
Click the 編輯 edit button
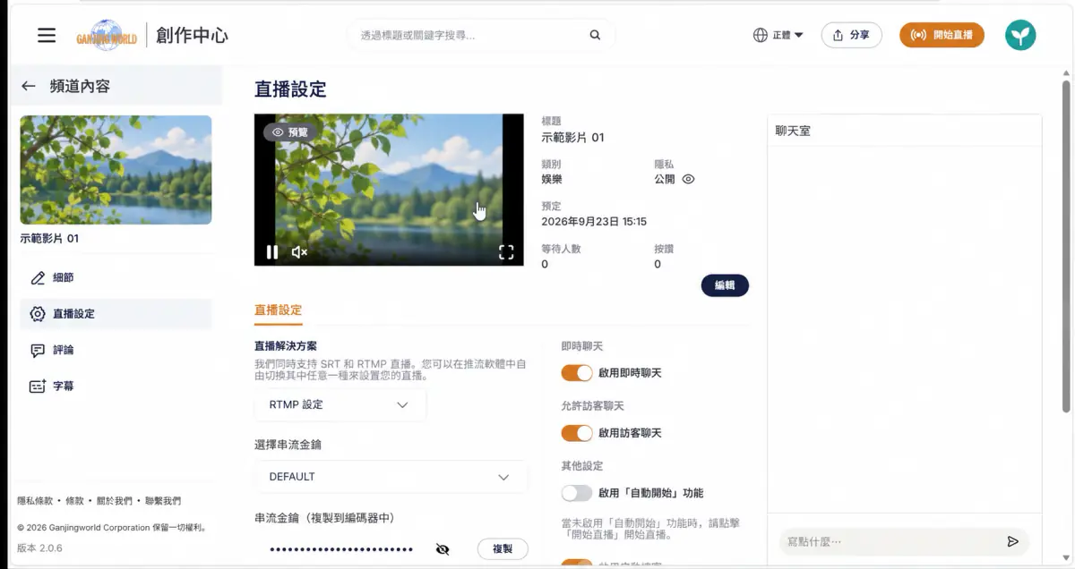(725, 285)
